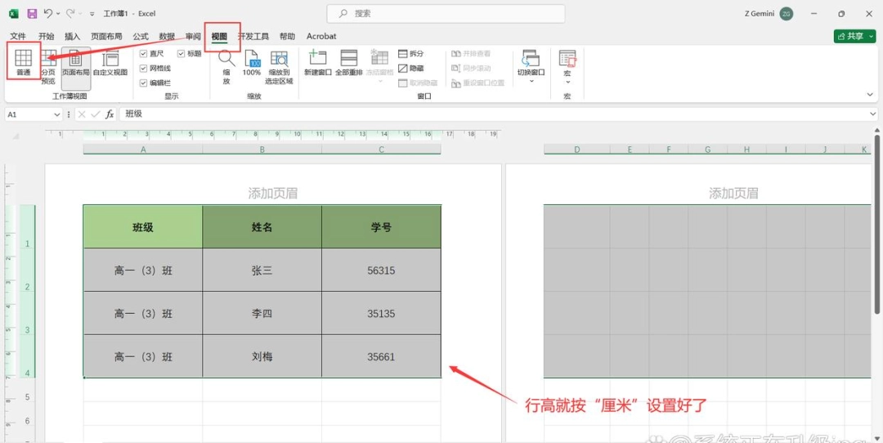Toggle the Formula Bar (编辑栏) checkbox
Viewport: 883px width, 443px height.
click(144, 83)
